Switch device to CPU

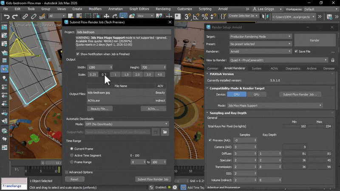(x=237, y=94)
